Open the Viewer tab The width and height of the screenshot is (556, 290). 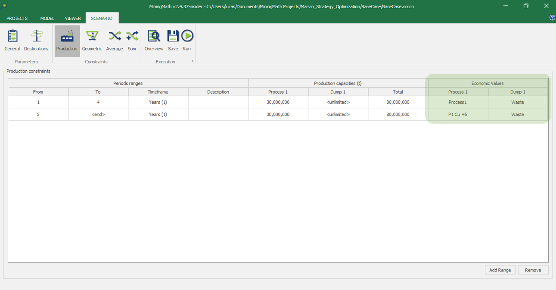73,19
